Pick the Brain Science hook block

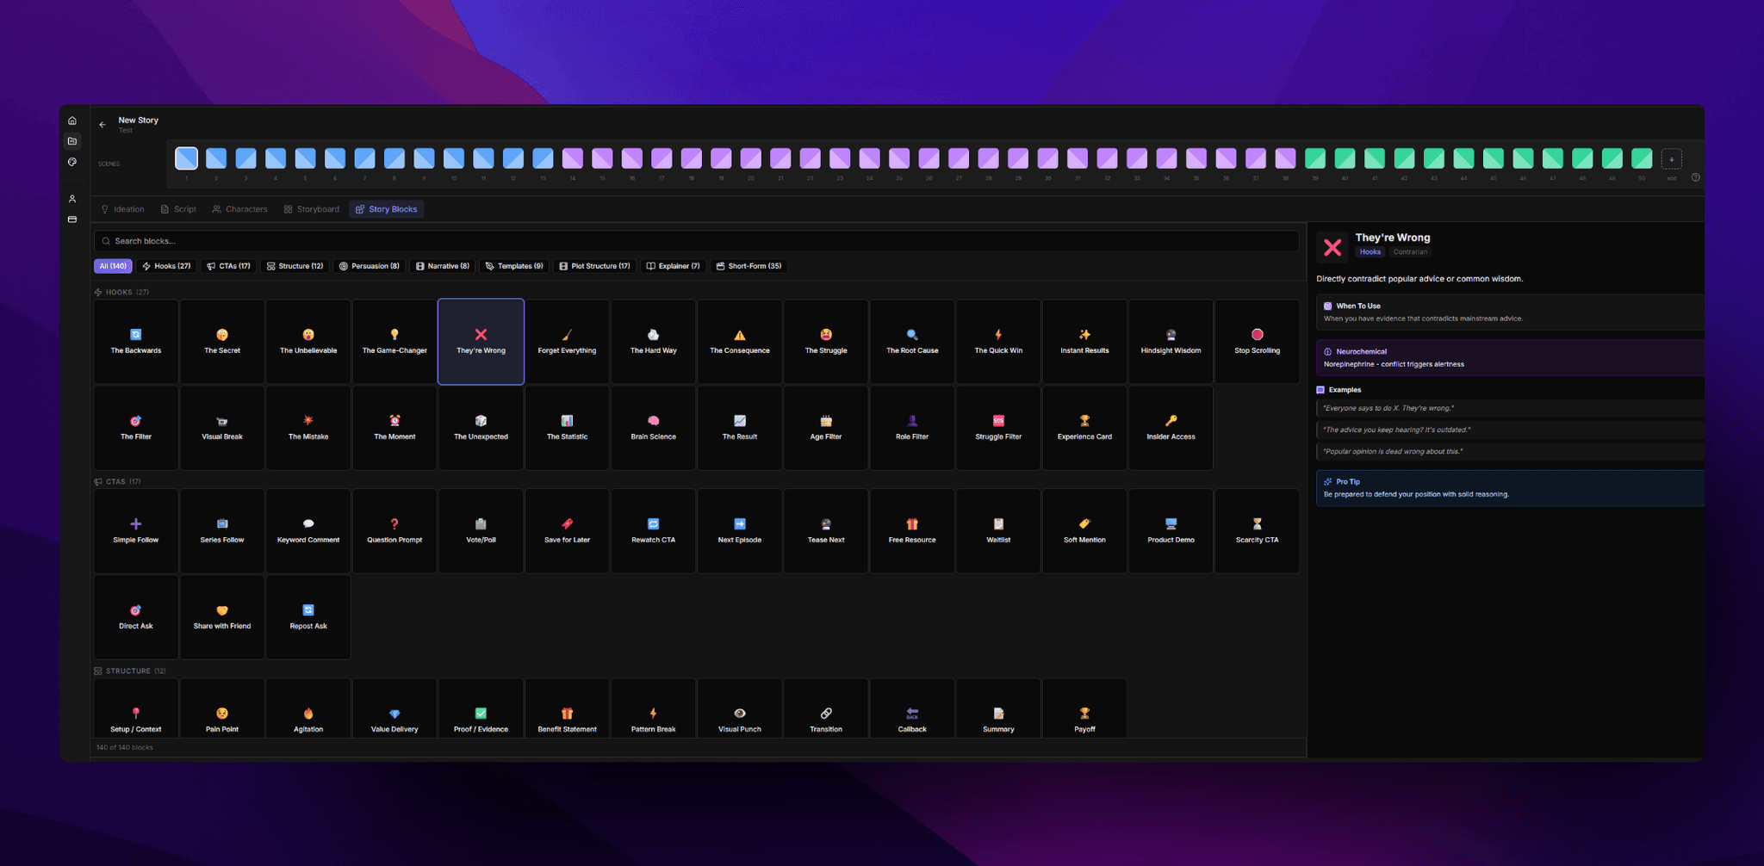point(653,428)
